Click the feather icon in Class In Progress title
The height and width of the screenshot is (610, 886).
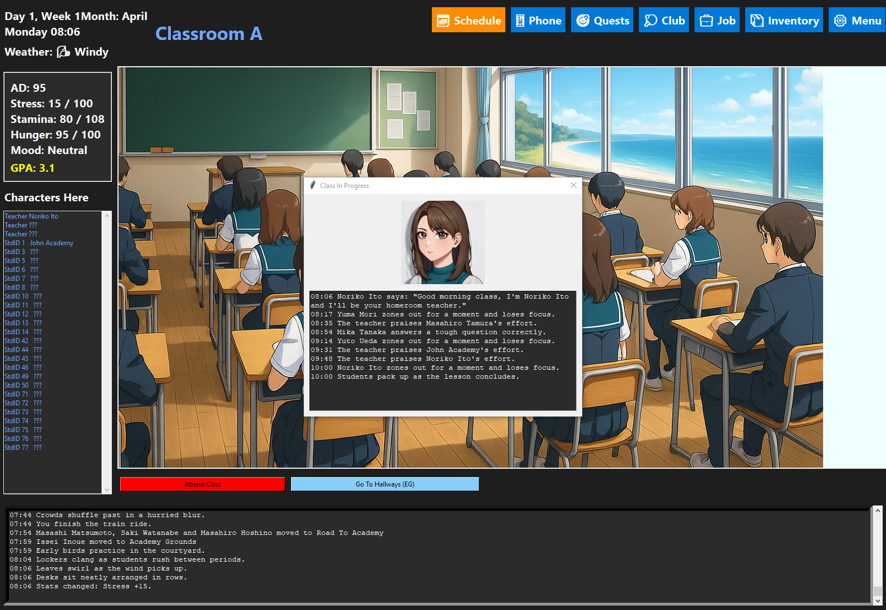[x=313, y=185]
